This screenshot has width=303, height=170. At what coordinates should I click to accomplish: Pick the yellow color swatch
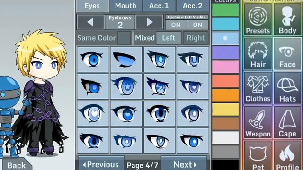click(225, 109)
